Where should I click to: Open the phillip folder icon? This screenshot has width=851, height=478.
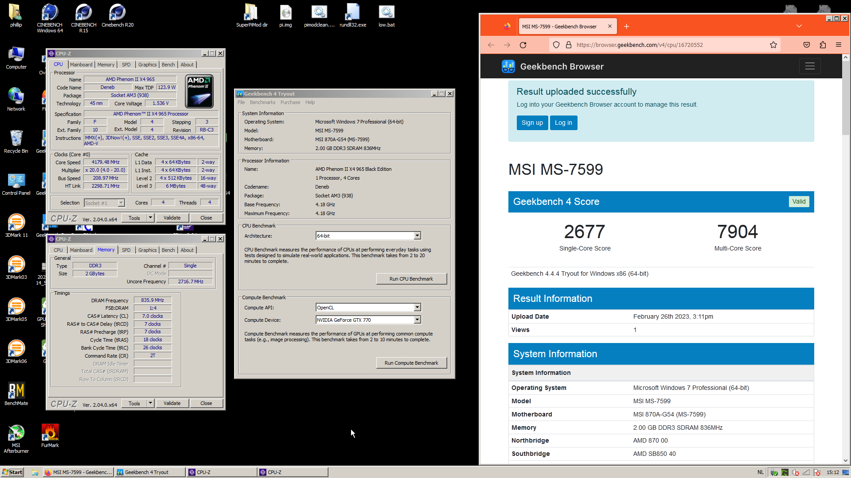16,15
